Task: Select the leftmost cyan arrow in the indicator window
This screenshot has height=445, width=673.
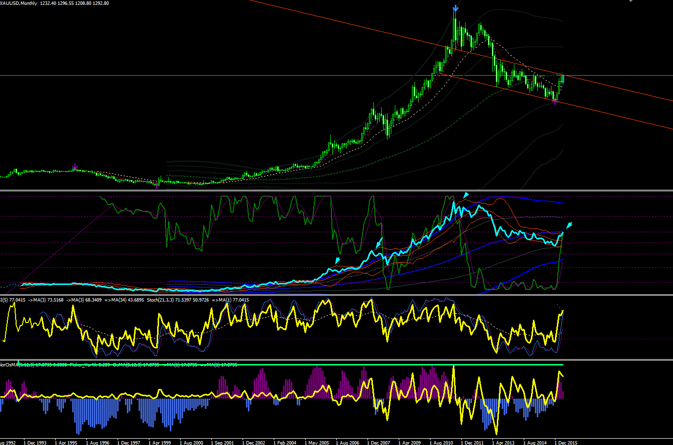Action: (x=337, y=261)
